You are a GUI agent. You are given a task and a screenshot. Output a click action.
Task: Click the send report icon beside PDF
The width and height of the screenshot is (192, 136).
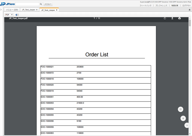pos(17,15)
